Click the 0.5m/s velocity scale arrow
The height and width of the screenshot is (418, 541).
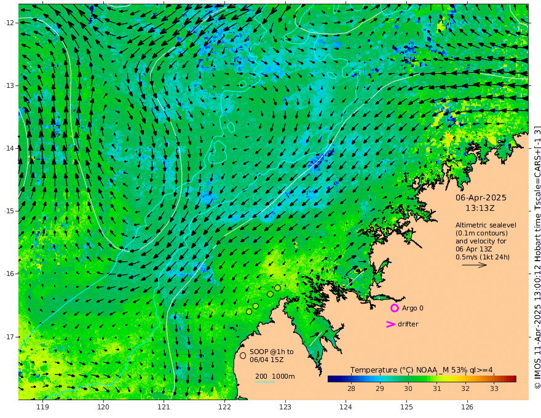click(474, 265)
